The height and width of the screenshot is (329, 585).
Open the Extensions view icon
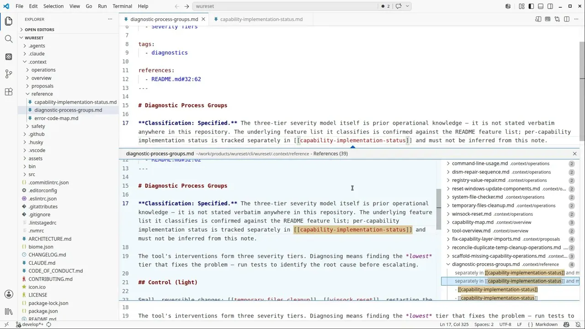point(9,92)
